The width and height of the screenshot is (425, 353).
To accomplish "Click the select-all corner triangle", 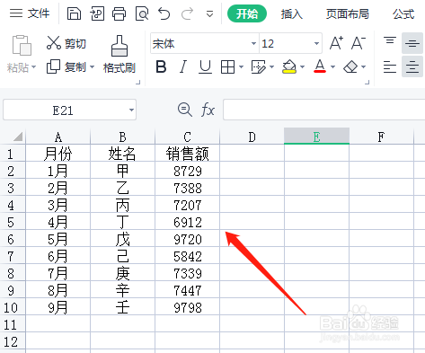I will click(17, 137).
